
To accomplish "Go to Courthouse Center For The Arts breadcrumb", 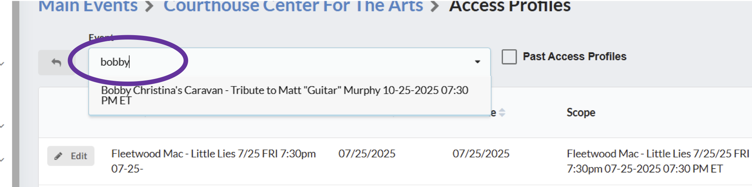I will pyautogui.click(x=293, y=6).
